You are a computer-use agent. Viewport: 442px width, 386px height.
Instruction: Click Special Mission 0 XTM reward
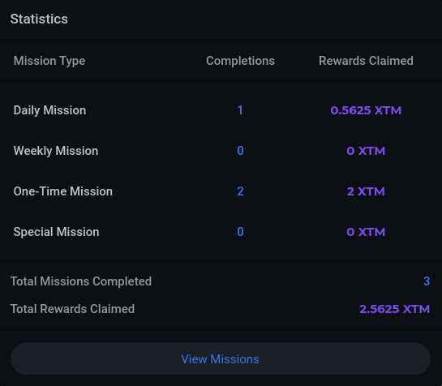pos(366,232)
